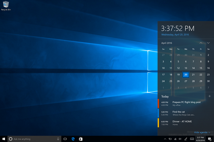The image size is (214, 142).
Task: Open the Start menu
Action: 4,138
